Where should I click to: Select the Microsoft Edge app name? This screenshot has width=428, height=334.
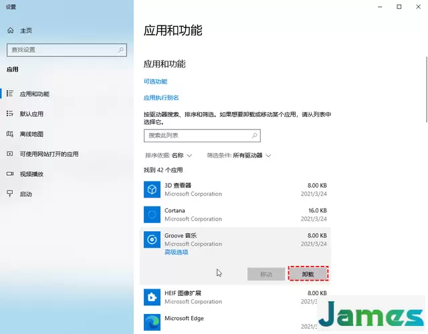(185, 318)
